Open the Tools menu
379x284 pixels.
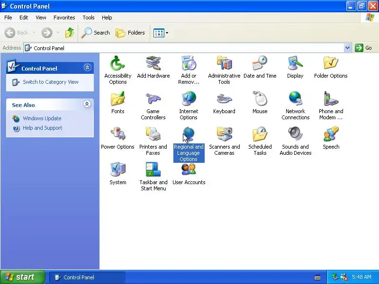(x=89, y=18)
